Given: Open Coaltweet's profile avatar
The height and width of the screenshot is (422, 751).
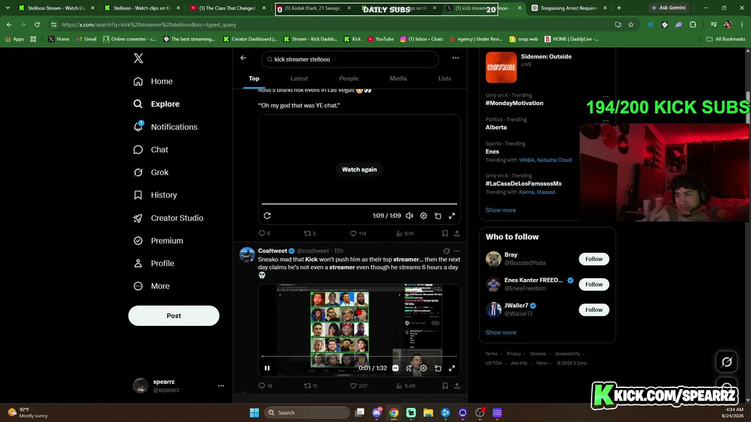Looking at the screenshot, I should [x=248, y=255].
